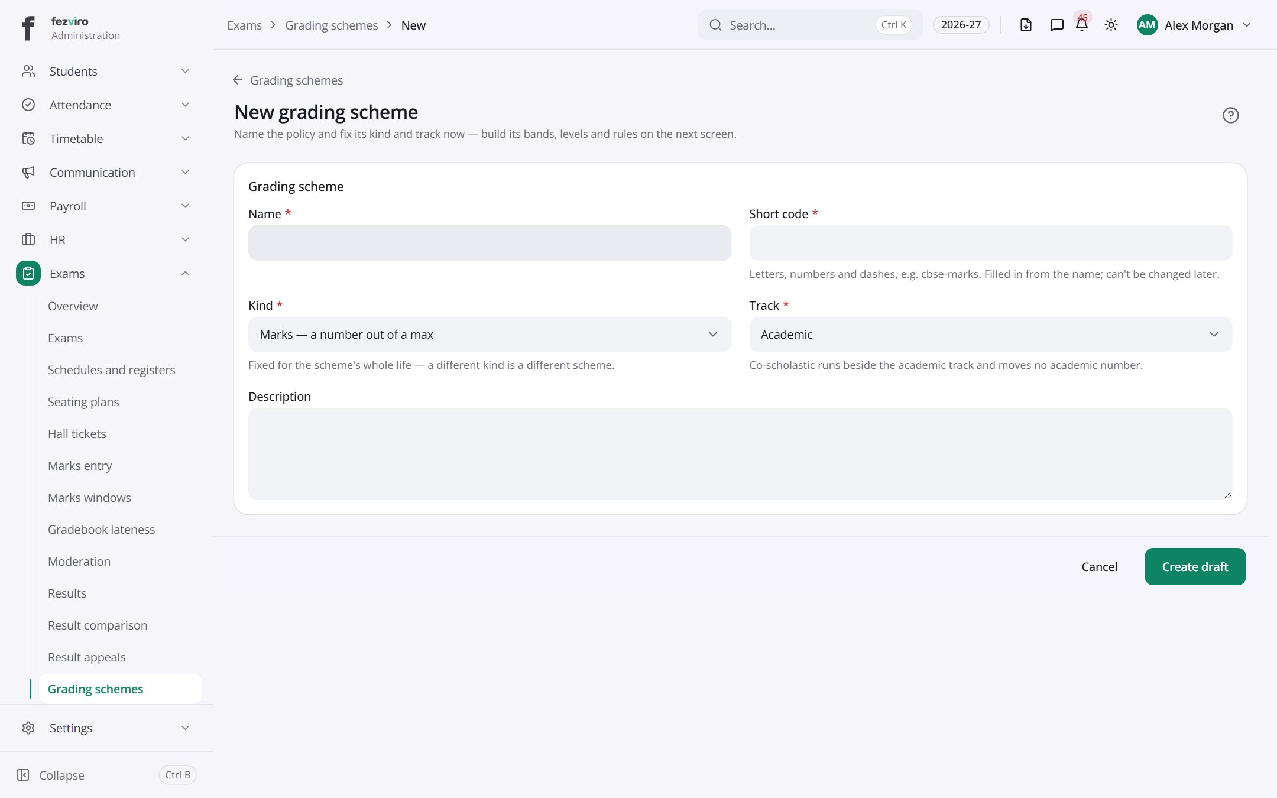Click the Payroll banknote icon
Image resolution: width=1277 pixels, height=798 pixels.
pos(28,206)
